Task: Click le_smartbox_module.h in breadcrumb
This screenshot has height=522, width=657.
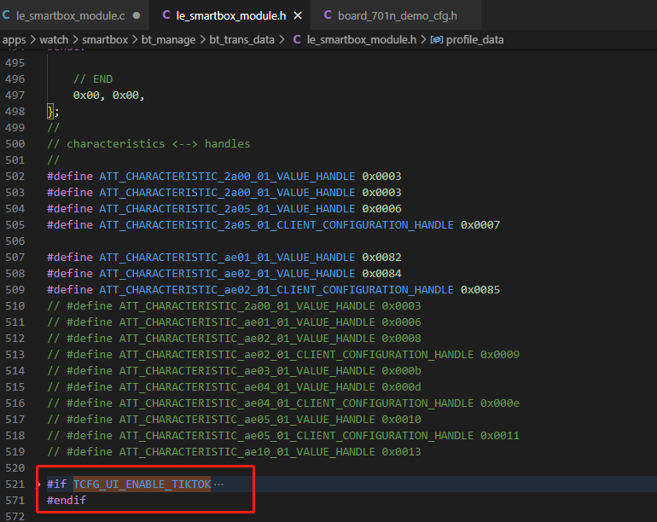Action: click(362, 40)
